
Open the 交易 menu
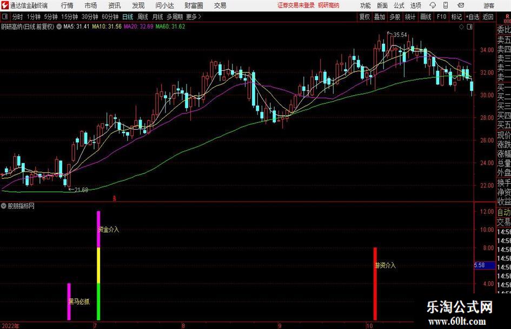(x=220, y=5)
